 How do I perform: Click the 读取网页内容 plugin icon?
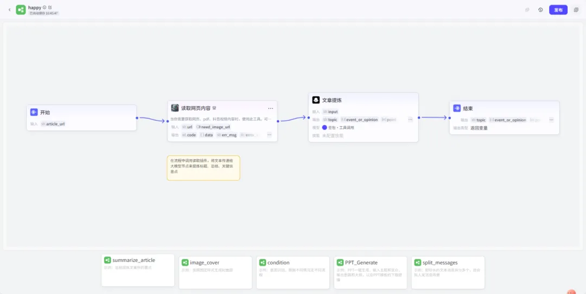[x=175, y=108]
